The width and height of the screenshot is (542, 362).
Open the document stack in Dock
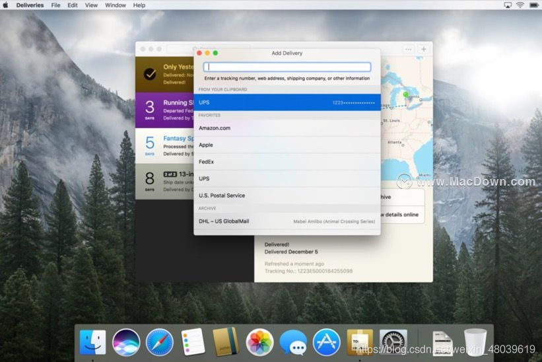442,343
